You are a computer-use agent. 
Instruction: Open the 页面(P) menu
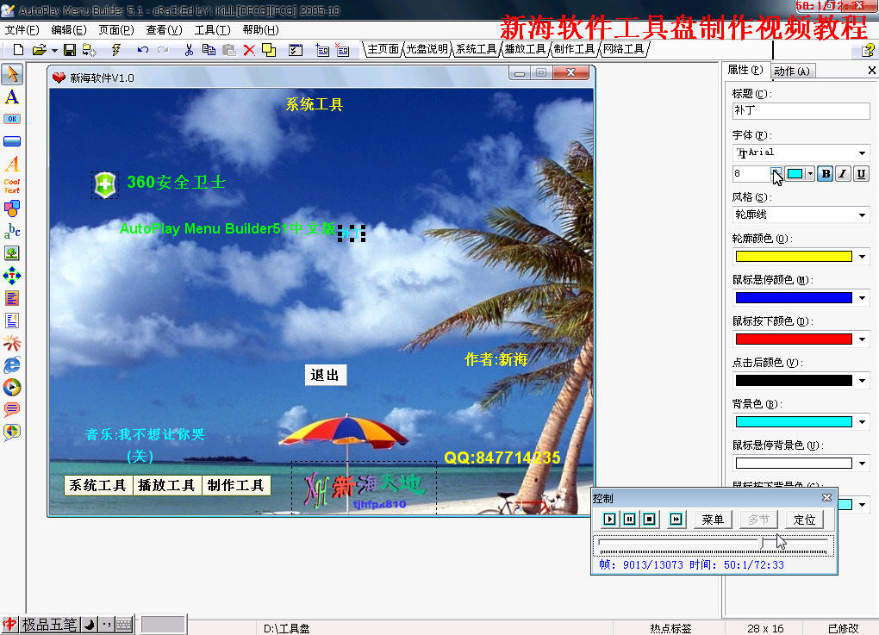pyautogui.click(x=116, y=29)
